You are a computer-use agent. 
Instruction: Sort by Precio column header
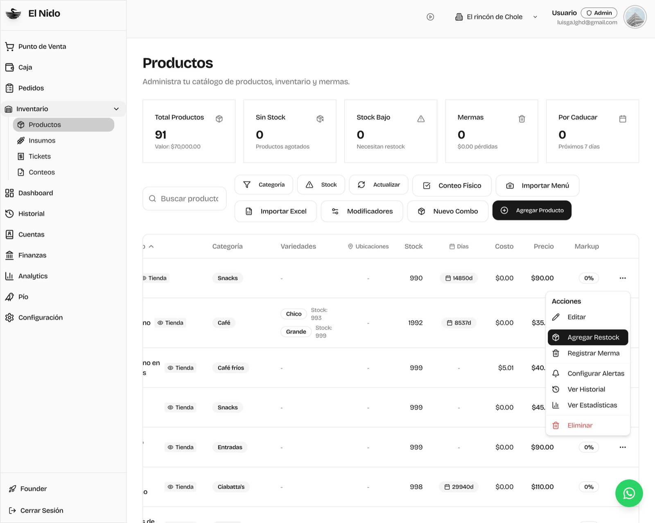(544, 247)
